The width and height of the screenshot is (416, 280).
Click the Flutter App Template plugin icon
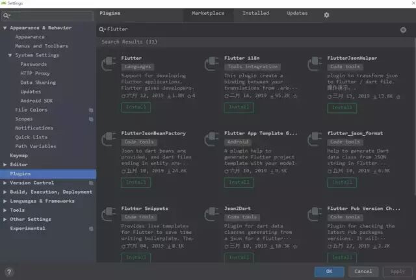[211, 138]
